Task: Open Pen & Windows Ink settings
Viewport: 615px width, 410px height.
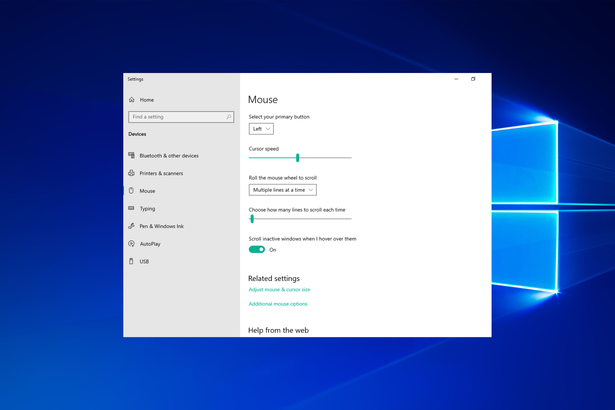Action: click(162, 226)
